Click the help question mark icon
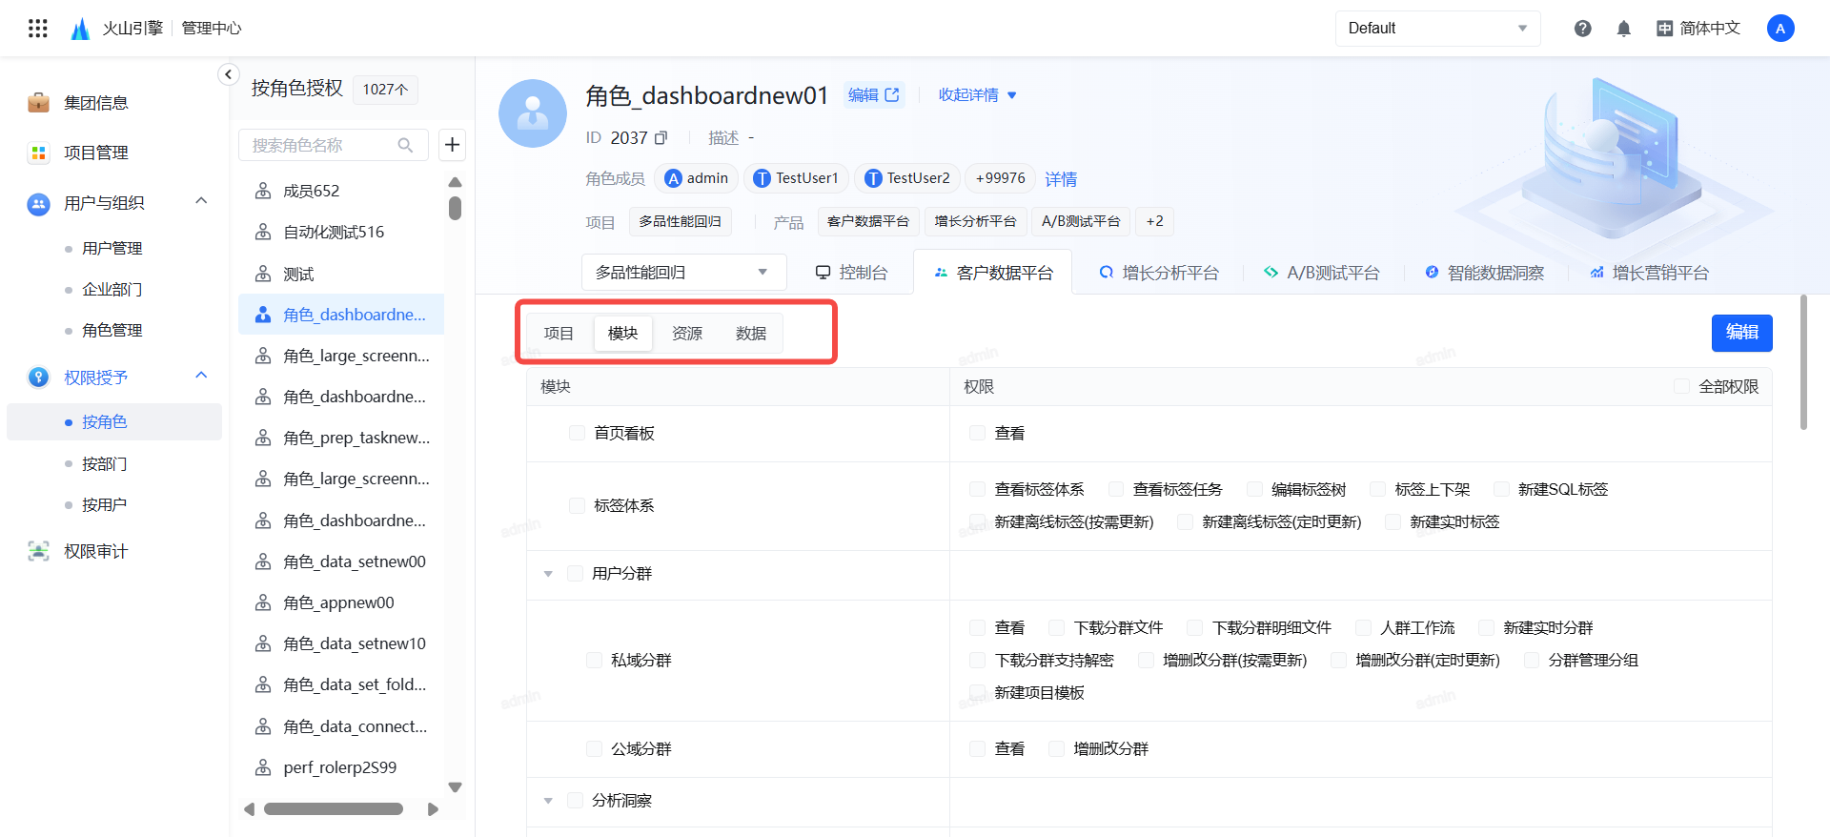 (x=1582, y=29)
